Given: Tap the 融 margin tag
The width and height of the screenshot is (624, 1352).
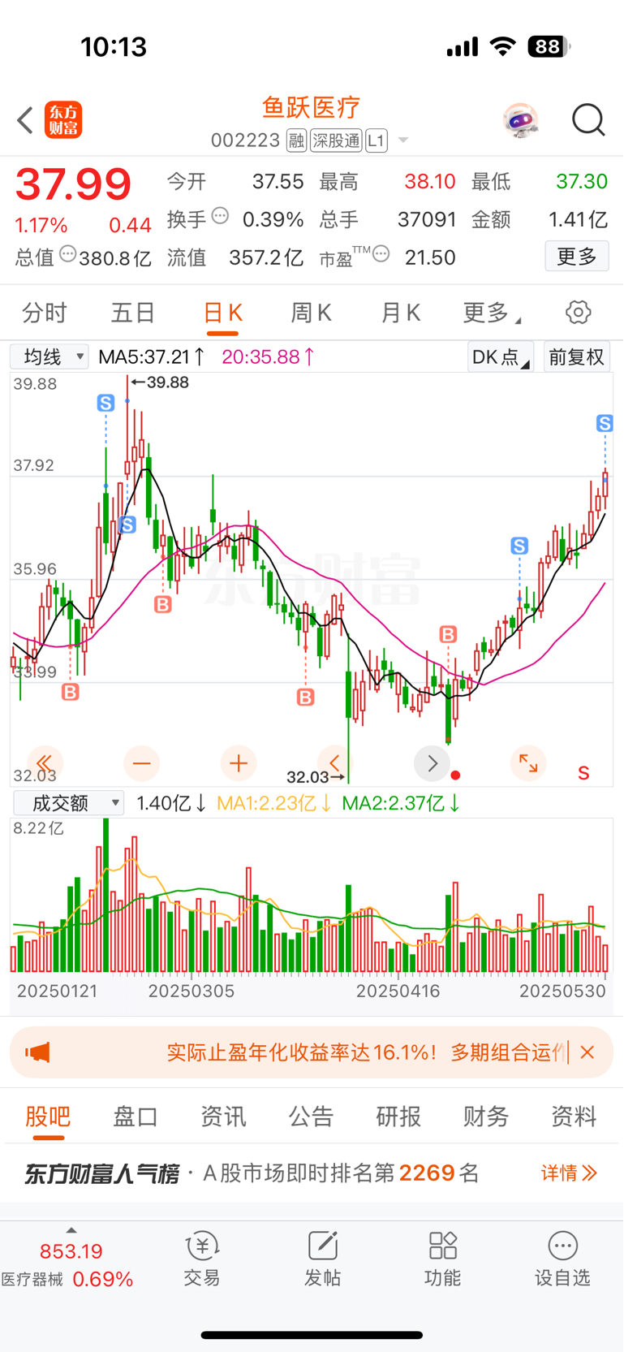Looking at the screenshot, I should 296,140.
